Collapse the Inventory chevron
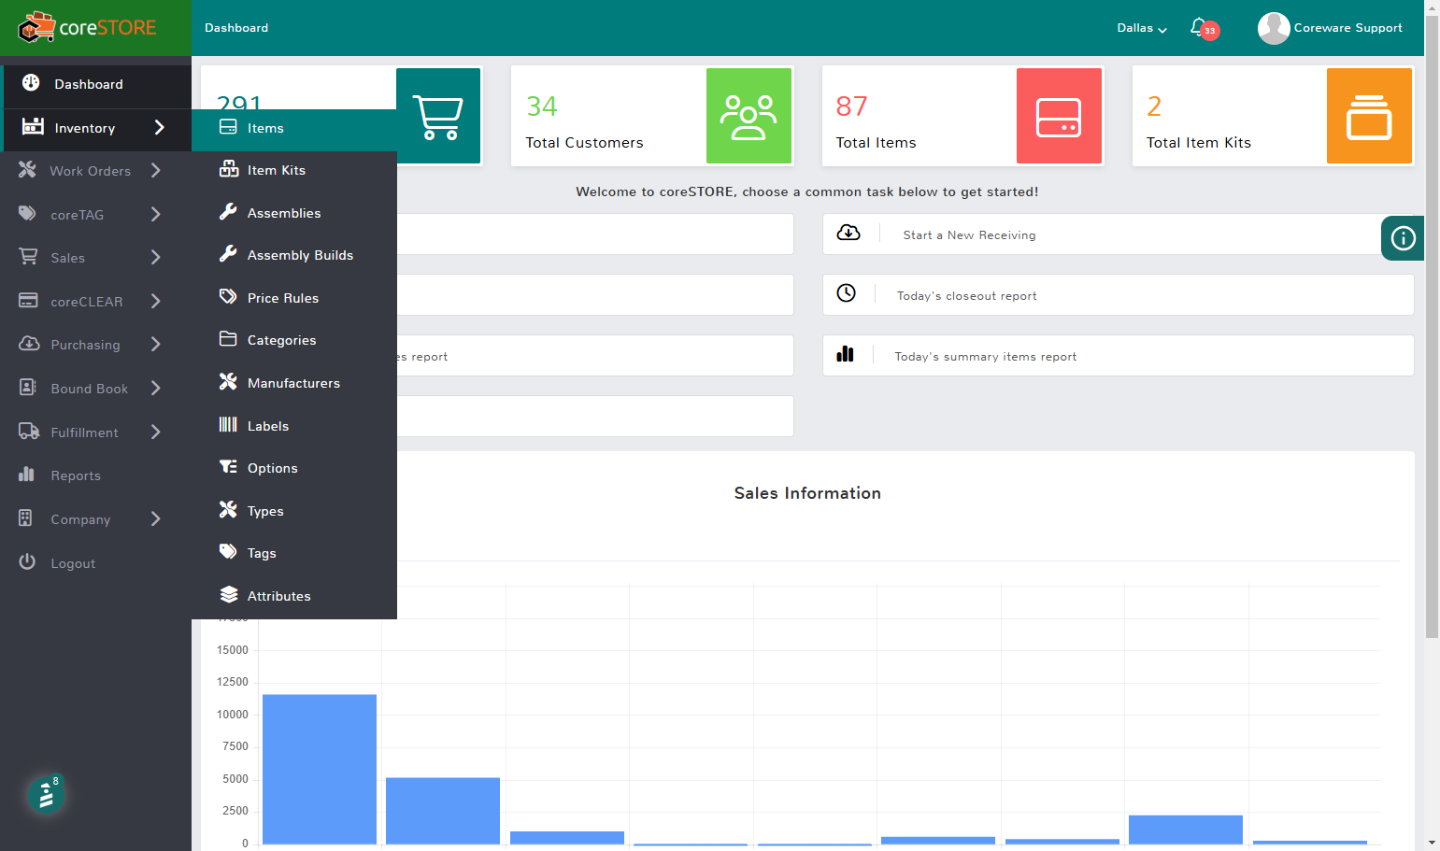1440x851 pixels. [x=159, y=127]
